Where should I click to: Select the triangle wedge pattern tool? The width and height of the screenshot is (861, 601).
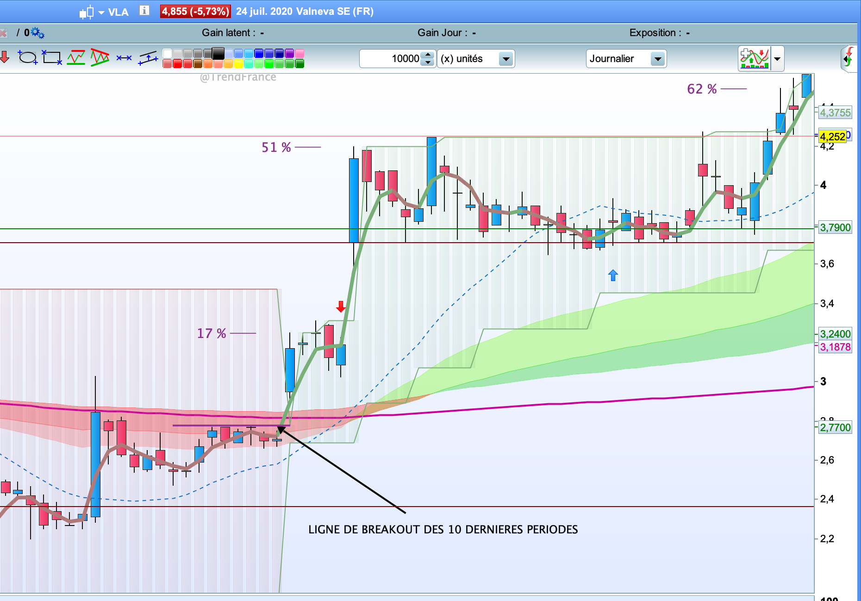point(100,57)
